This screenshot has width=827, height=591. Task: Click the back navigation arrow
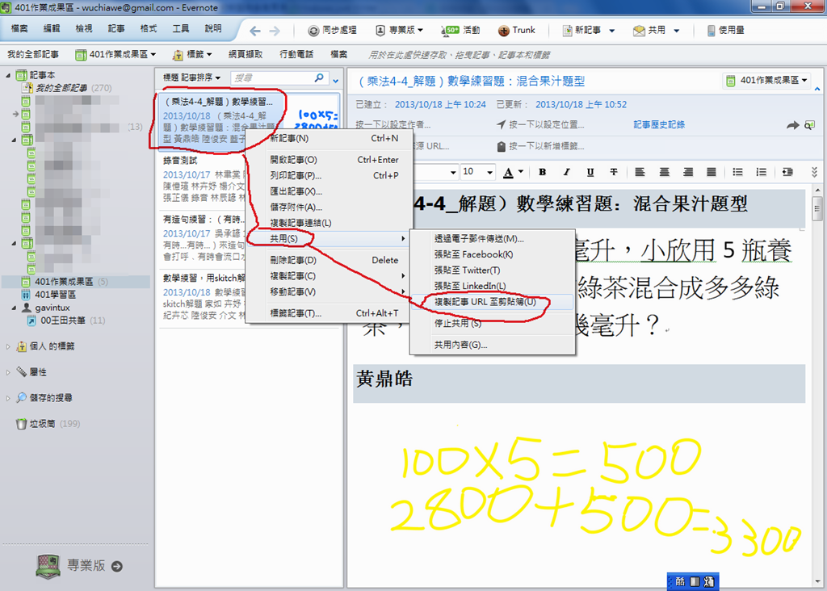[x=255, y=31]
